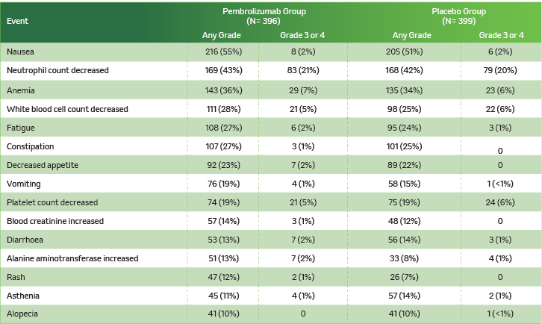Select the Nausea row label
The height and width of the screenshot is (324, 542).
pos(21,52)
